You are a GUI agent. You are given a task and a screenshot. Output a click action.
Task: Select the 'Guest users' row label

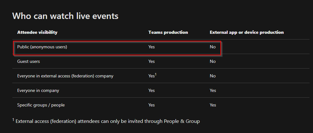pyautogui.click(x=28, y=61)
